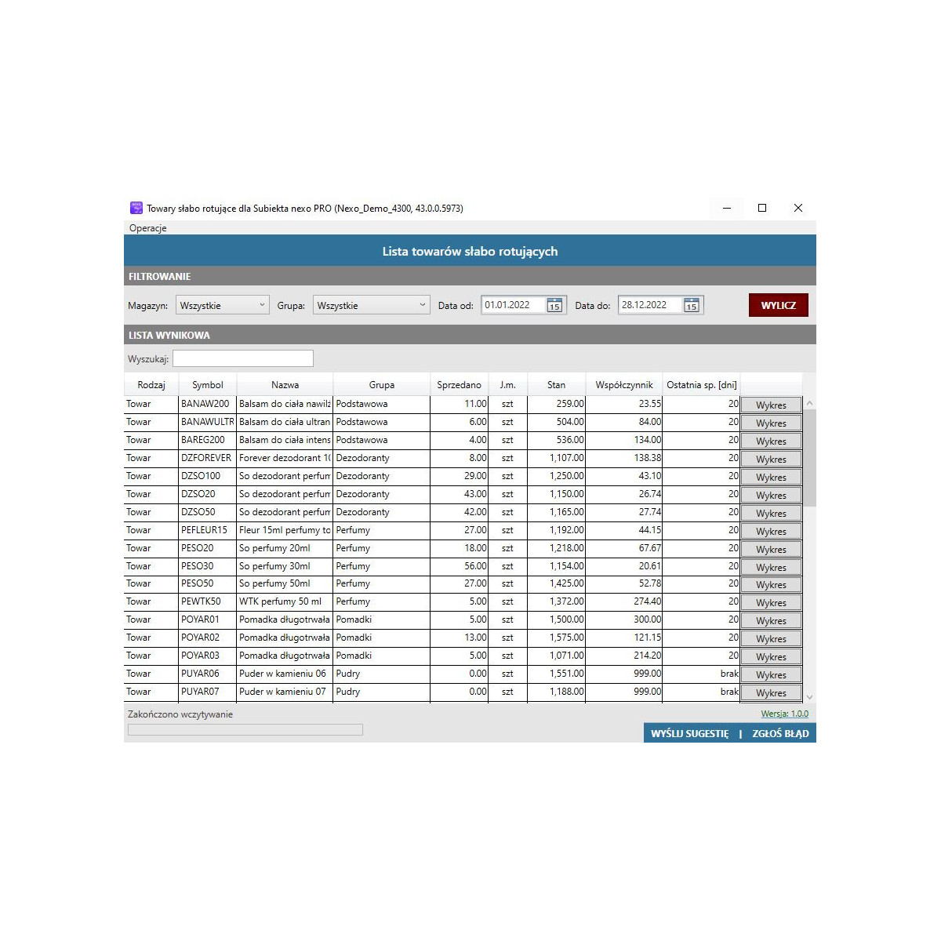
Task: Click the 'Data od' date field
Action: point(513,306)
